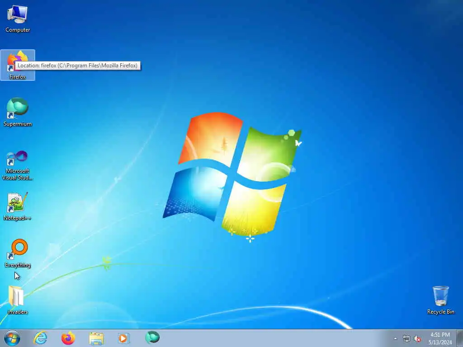Open the clock showing 4:51 PM
This screenshot has height=347, width=463.
click(440, 335)
